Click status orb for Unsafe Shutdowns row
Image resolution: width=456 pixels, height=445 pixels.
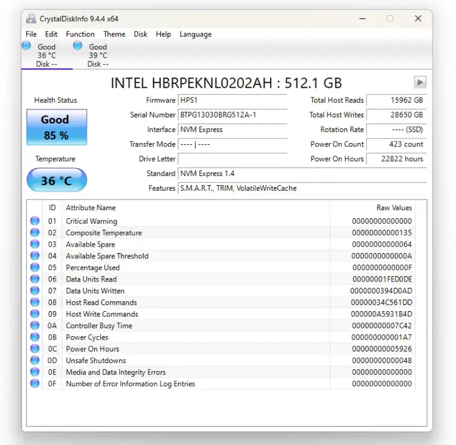coord(35,361)
